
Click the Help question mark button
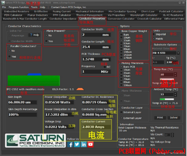tap(34, 35)
